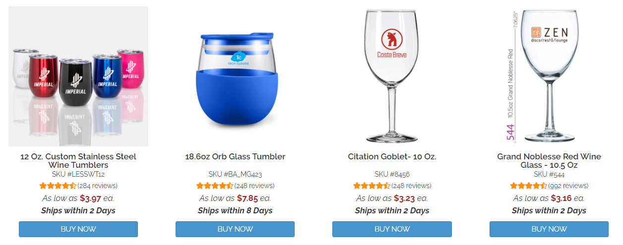Buy Now the 18.6oz Orb Glass Tumbler
This screenshot has width=623, height=245.
pyautogui.click(x=235, y=229)
